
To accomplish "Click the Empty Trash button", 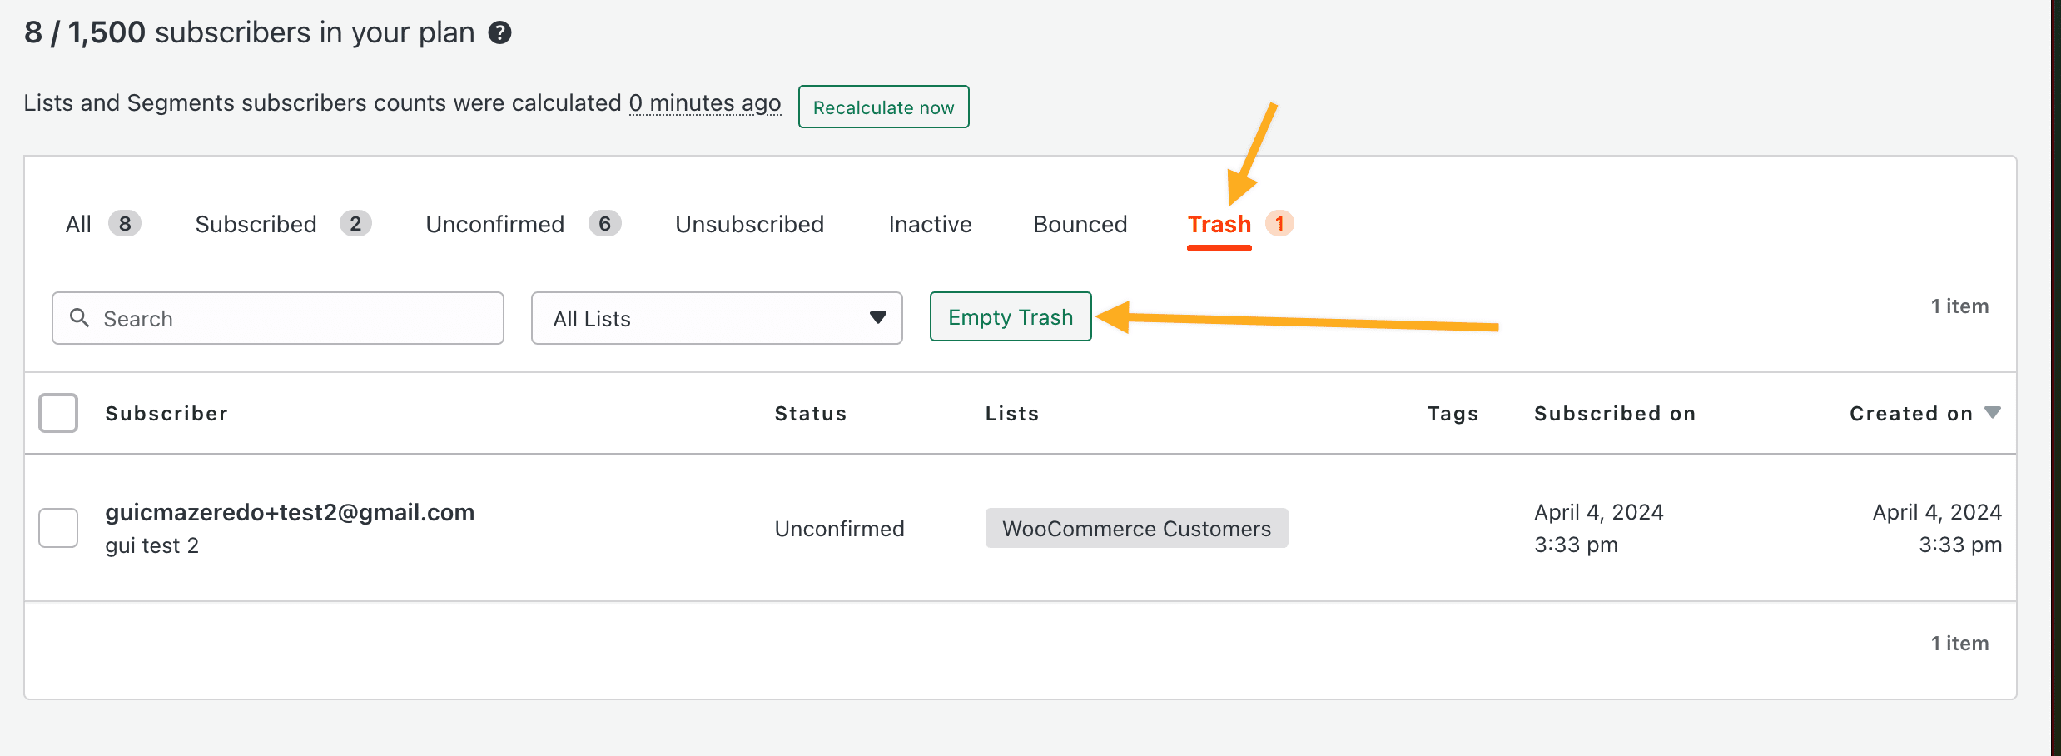I will [x=1011, y=316].
